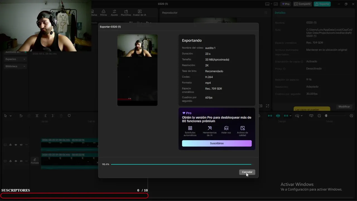Viewport: 357px width, 201px height.
Task: Open more options for upper video track
Action: (26, 145)
